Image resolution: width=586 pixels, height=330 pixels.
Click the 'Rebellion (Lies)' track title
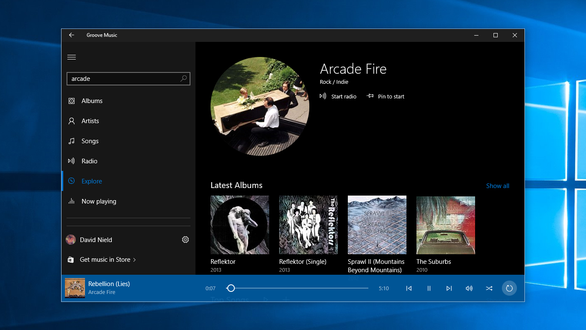click(x=109, y=284)
